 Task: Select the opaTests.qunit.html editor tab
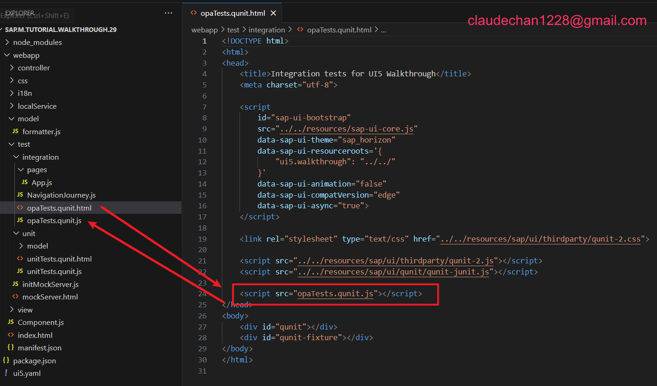point(232,13)
